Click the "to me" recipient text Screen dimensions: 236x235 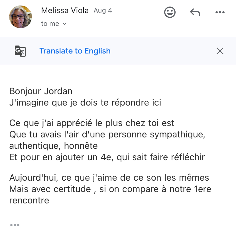pos(50,24)
